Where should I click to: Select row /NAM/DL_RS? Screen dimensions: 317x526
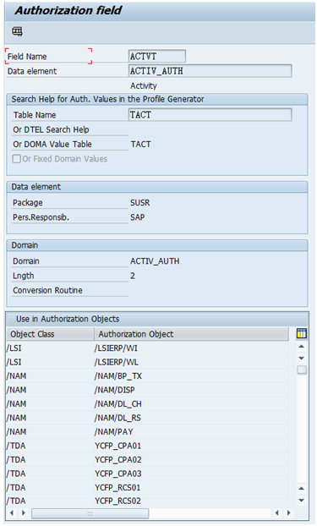(147, 418)
